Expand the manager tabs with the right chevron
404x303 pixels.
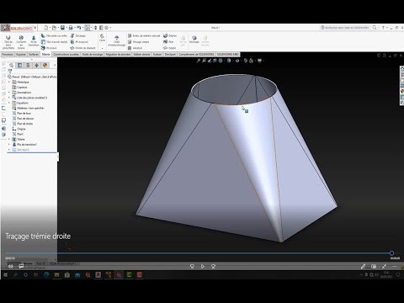(x=55, y=66)
